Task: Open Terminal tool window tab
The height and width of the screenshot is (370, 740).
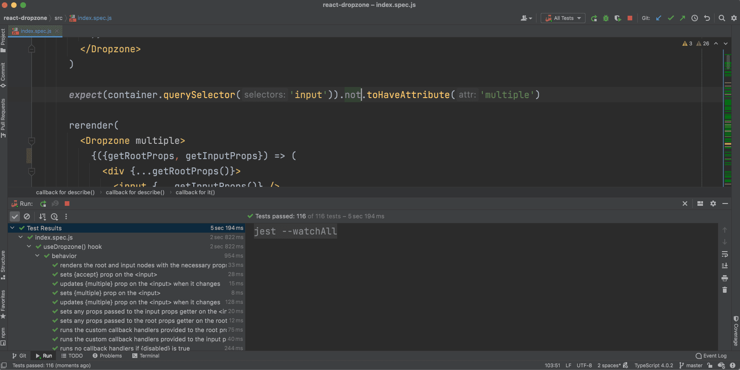Action: coord(146,356)
